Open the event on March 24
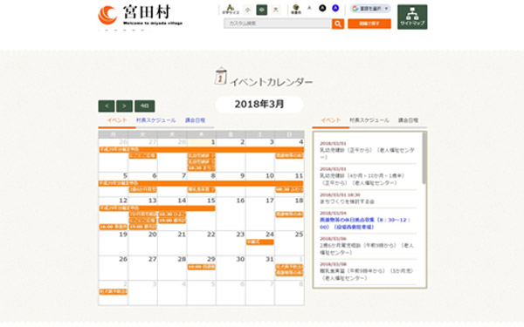 pyautogui.click(x=260, y=242)
